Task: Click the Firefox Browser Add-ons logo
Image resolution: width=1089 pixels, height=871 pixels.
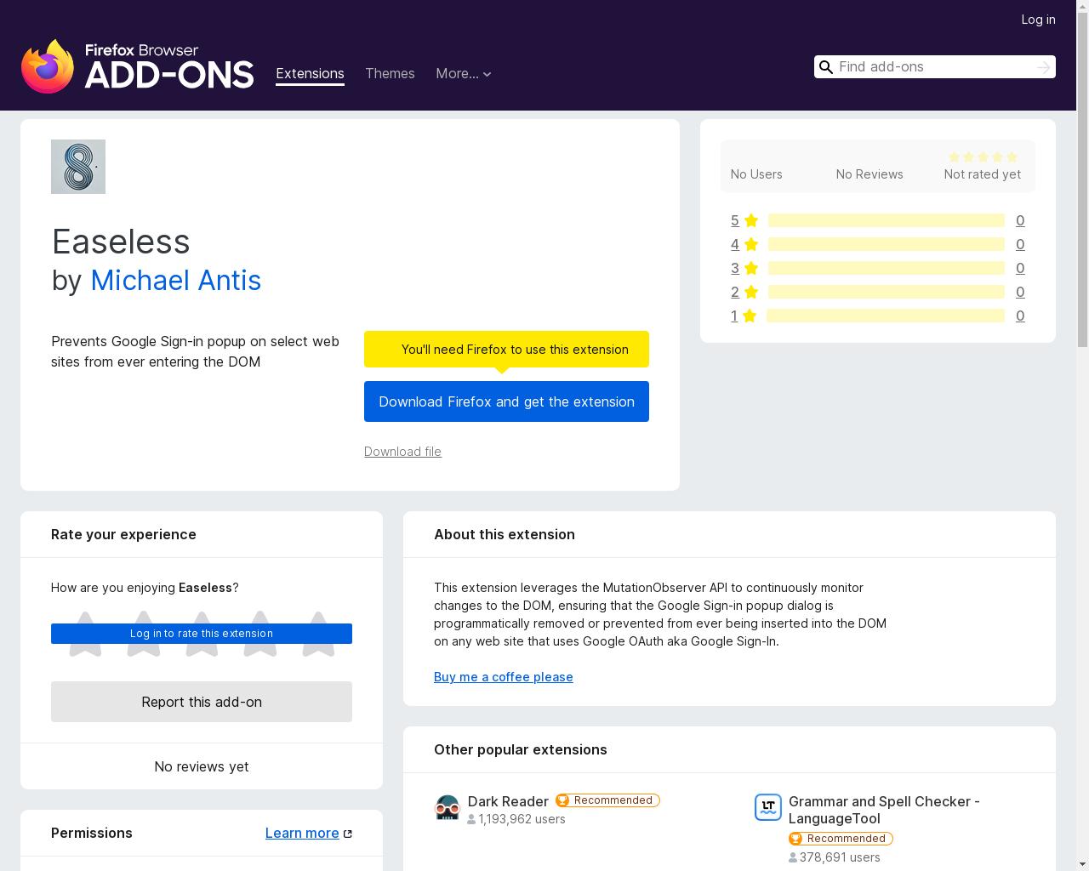Action: click(138, 66)
